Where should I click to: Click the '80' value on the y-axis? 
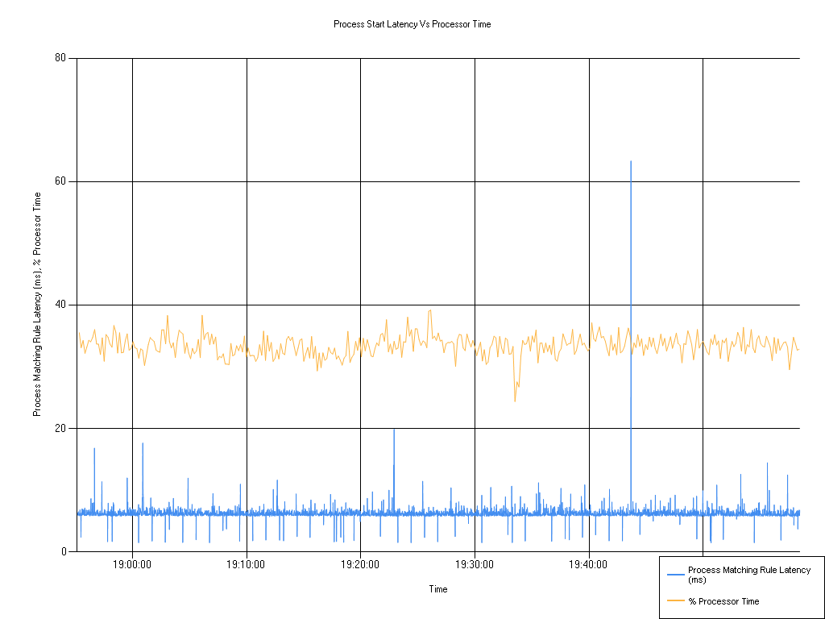point(59,57)
